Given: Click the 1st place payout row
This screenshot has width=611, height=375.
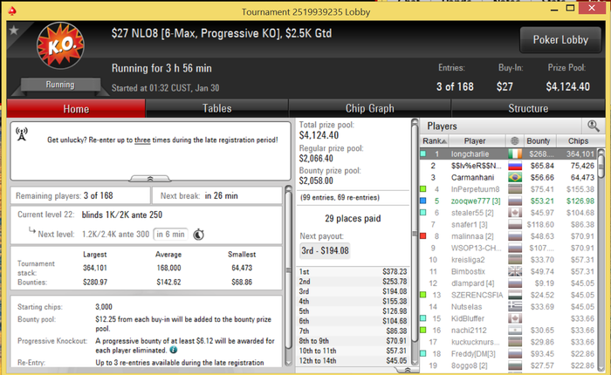Looking at the screenshot, I should (353, 271).
